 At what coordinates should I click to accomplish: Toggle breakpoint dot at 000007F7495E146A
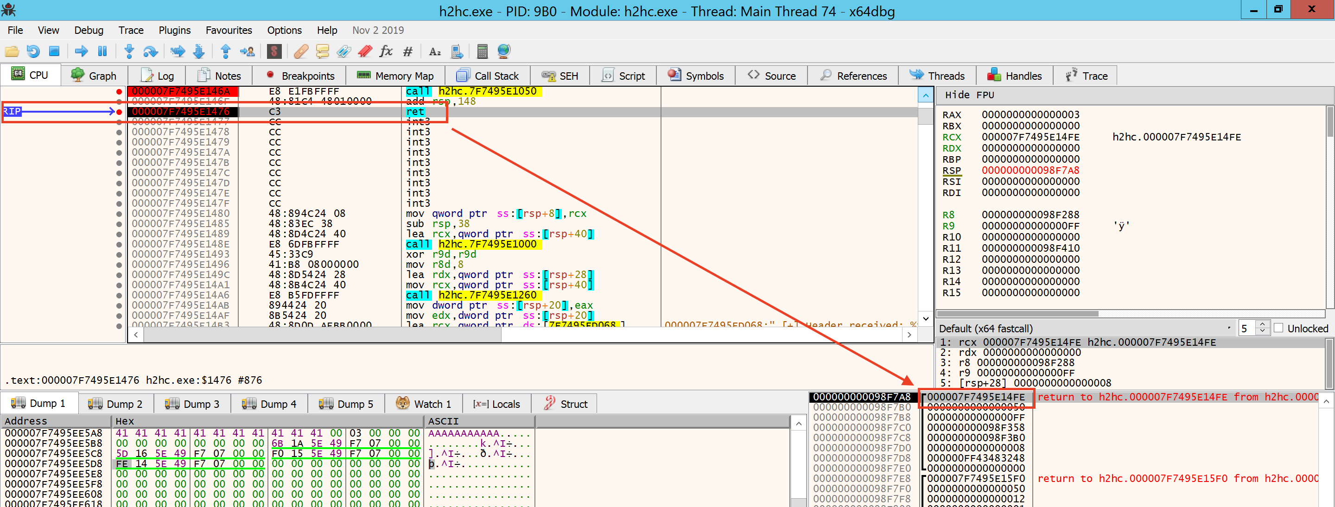[x=119, y=92]
